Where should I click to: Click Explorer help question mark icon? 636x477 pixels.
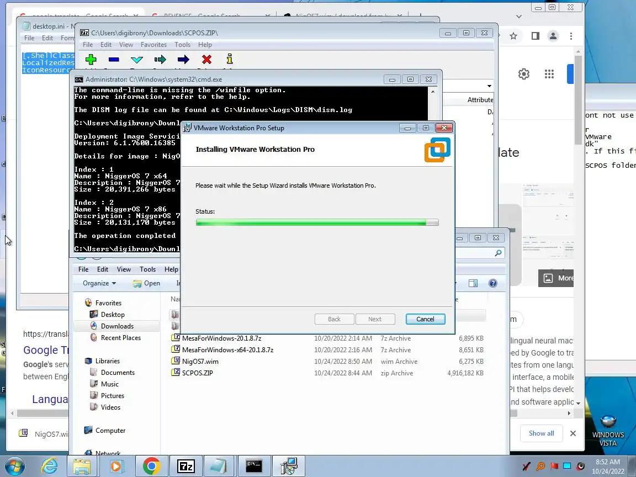[x=493, y=283]
